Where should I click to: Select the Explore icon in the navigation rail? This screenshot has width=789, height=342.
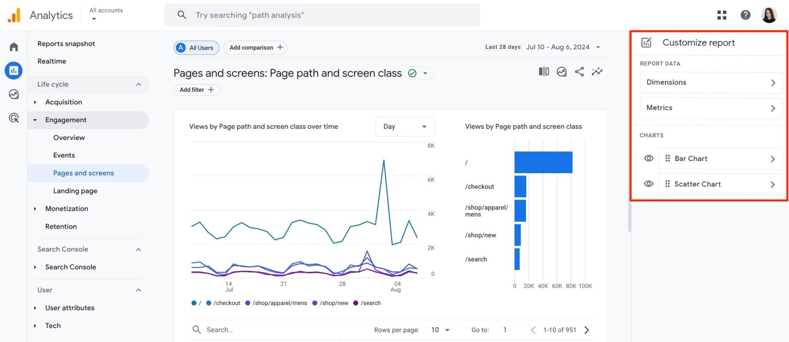[x=13, y=94]
